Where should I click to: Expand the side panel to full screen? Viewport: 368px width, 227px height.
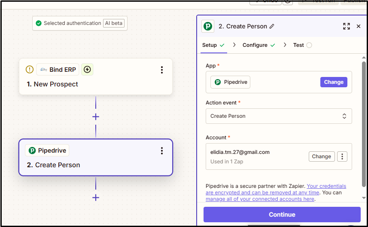[347, 26]
